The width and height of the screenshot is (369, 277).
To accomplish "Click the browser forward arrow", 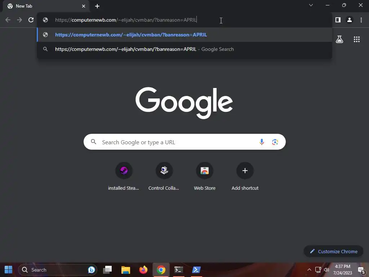I will point(19,20).
